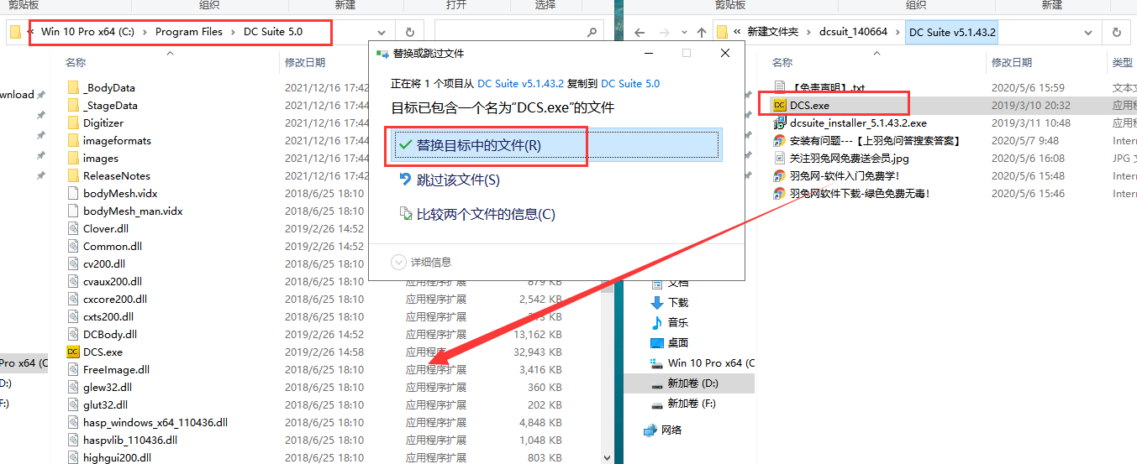Click the DC icon of DCS.exe in left window

73,352
